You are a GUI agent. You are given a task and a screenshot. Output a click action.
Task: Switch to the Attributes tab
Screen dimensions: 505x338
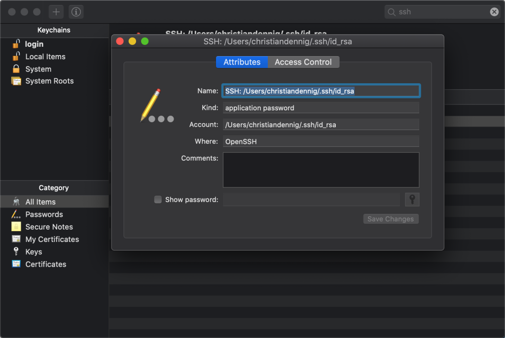point(242,62)
